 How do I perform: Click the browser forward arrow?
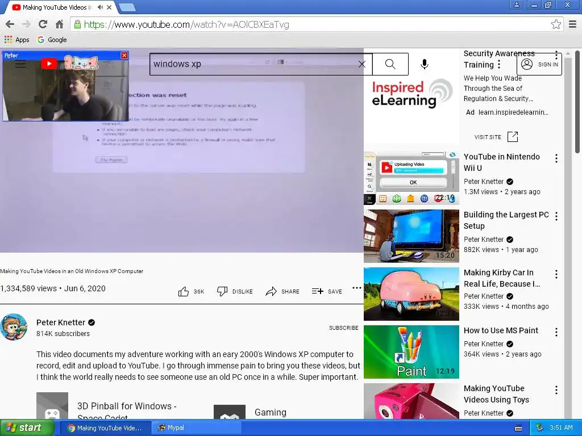26,24
